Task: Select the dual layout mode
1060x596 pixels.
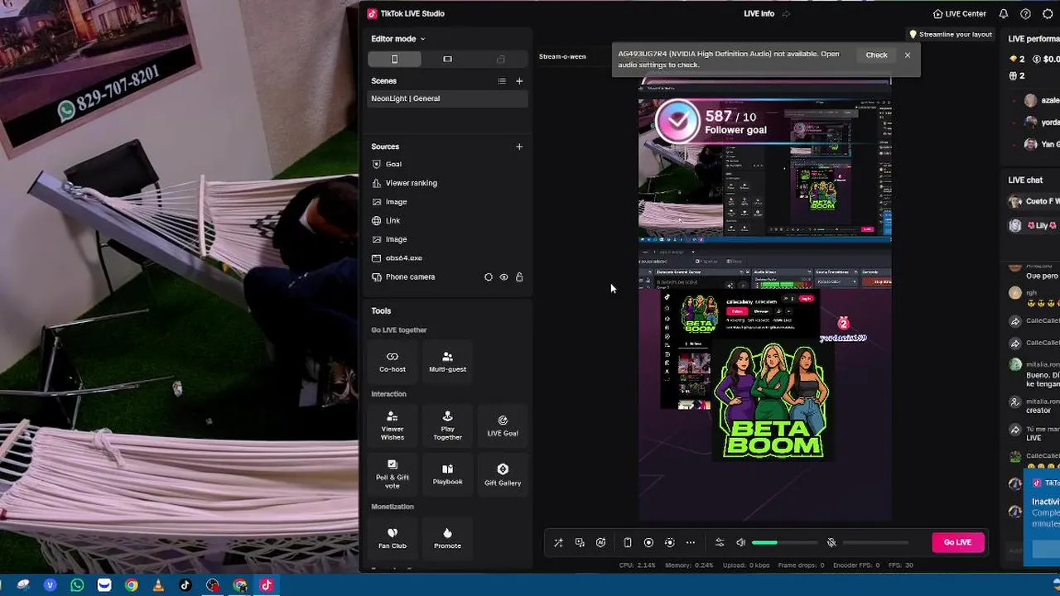Action: click(x=500, y=59)
